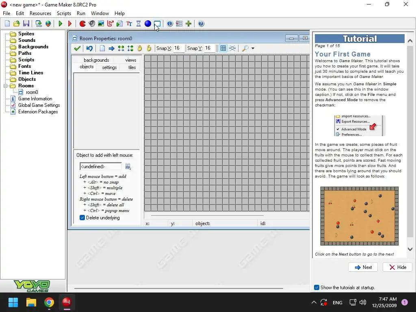Open Game Information toolbar icon

[x=170, y=24]
